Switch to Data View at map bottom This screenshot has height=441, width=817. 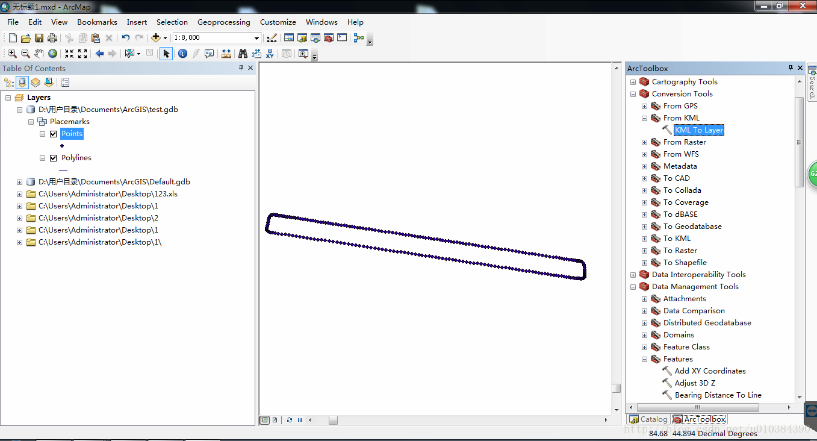264,420
